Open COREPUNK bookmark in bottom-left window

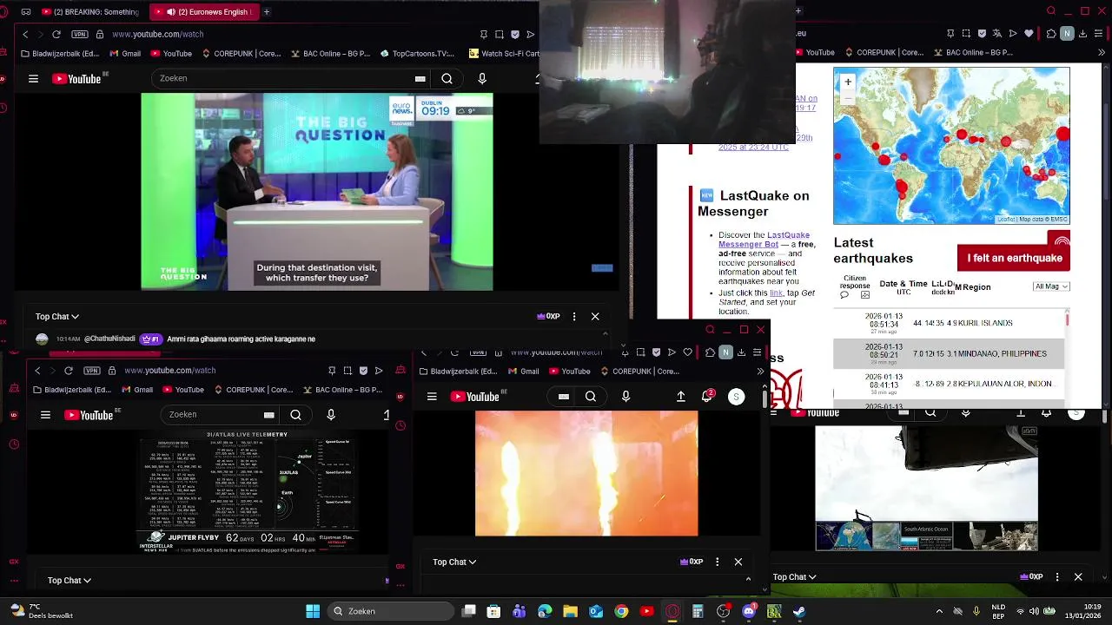pos(254,390)
